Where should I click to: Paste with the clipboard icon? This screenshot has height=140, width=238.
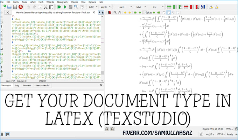point(51,7)
